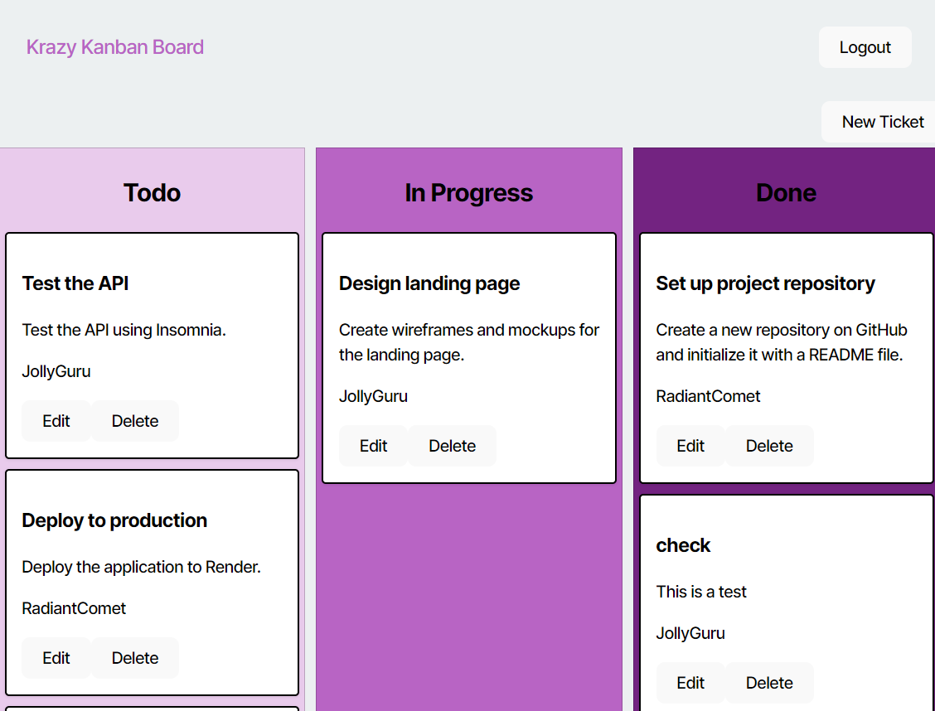935x711 pixels.
Task: Delete the check ticket
Action: pyautogui.click(x=769, y=683)
